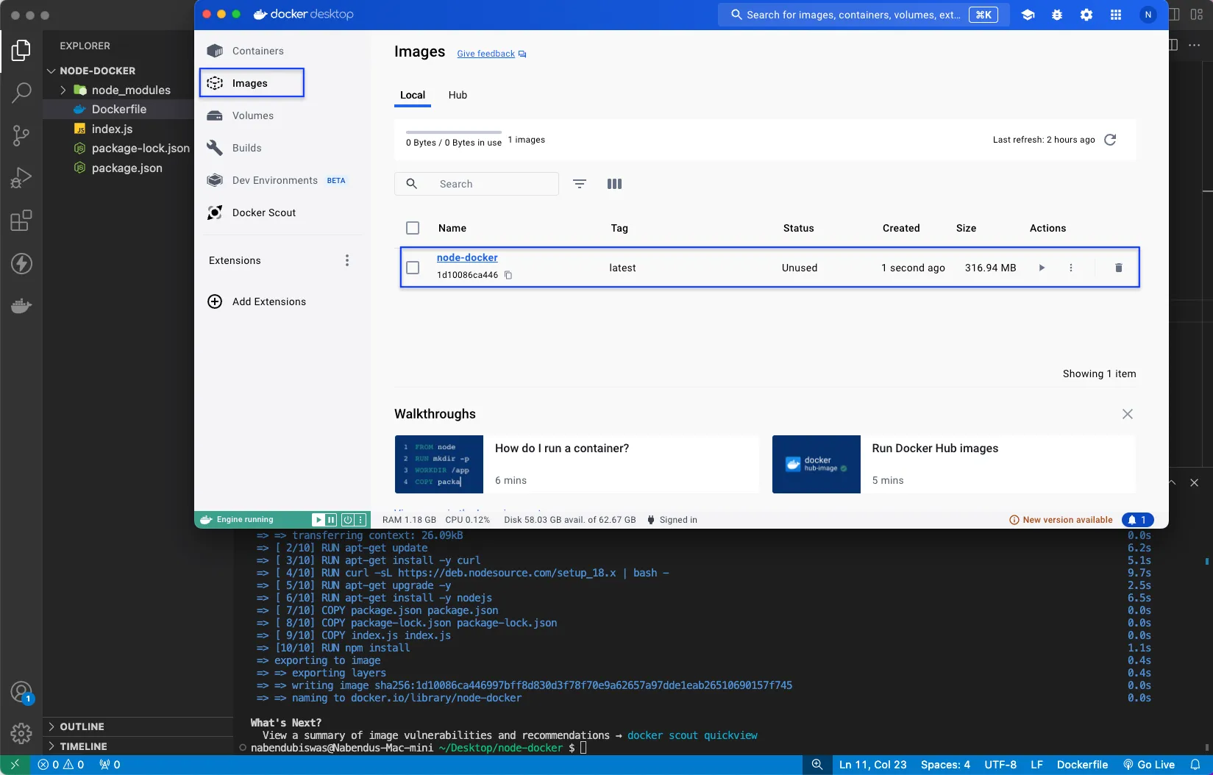Image resolution: width=1213 pixels, height=775 pixels.
Task: Open the Docker whale view in activity bar
Action: pos(21,306)
